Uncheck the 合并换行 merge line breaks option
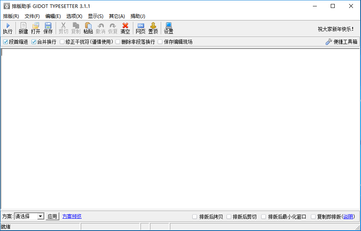Viewport: 361px width, 231px height. tap(33, 41)
